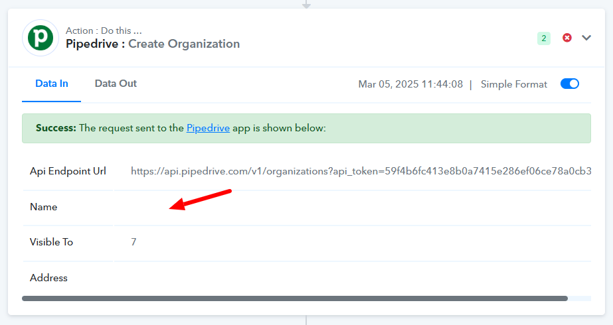
Task: Click the Name field label
Action: click(43, 207)
